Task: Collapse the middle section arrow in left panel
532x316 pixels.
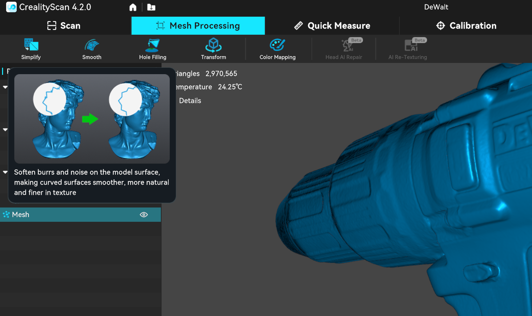Action: coord(5,130)
